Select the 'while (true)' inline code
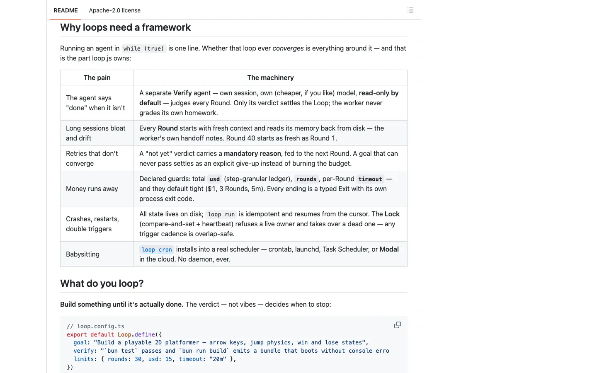This screenshot has height=373, width=597. pos(143,48)
